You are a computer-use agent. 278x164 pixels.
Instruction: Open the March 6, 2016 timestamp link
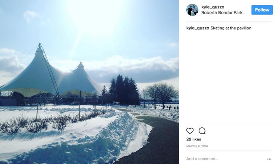click(x=197, y=146)
